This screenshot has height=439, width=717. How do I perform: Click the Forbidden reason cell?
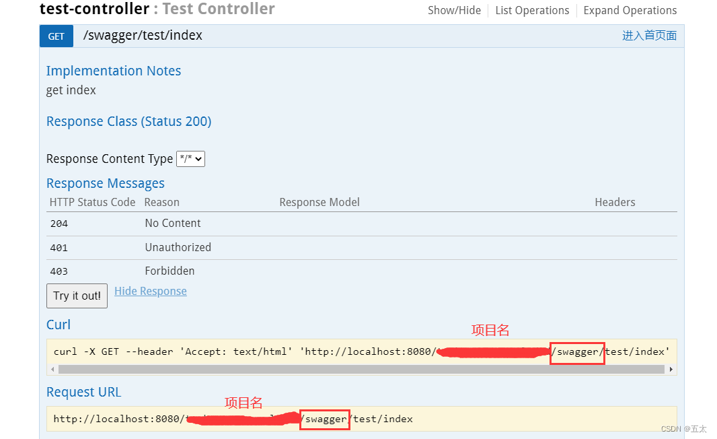tap(169, 271)
